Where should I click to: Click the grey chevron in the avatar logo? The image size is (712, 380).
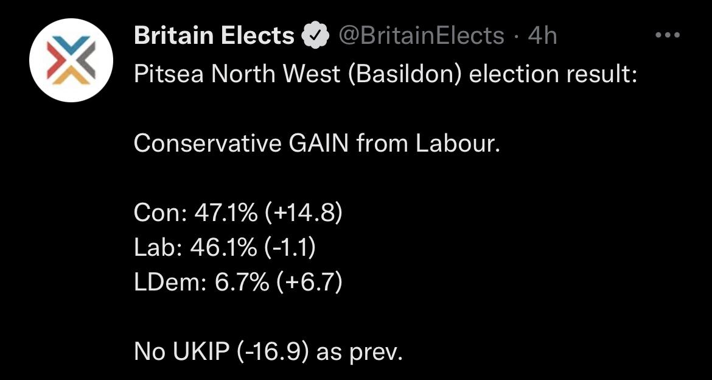pyautogui.click(x=87, y=60)
